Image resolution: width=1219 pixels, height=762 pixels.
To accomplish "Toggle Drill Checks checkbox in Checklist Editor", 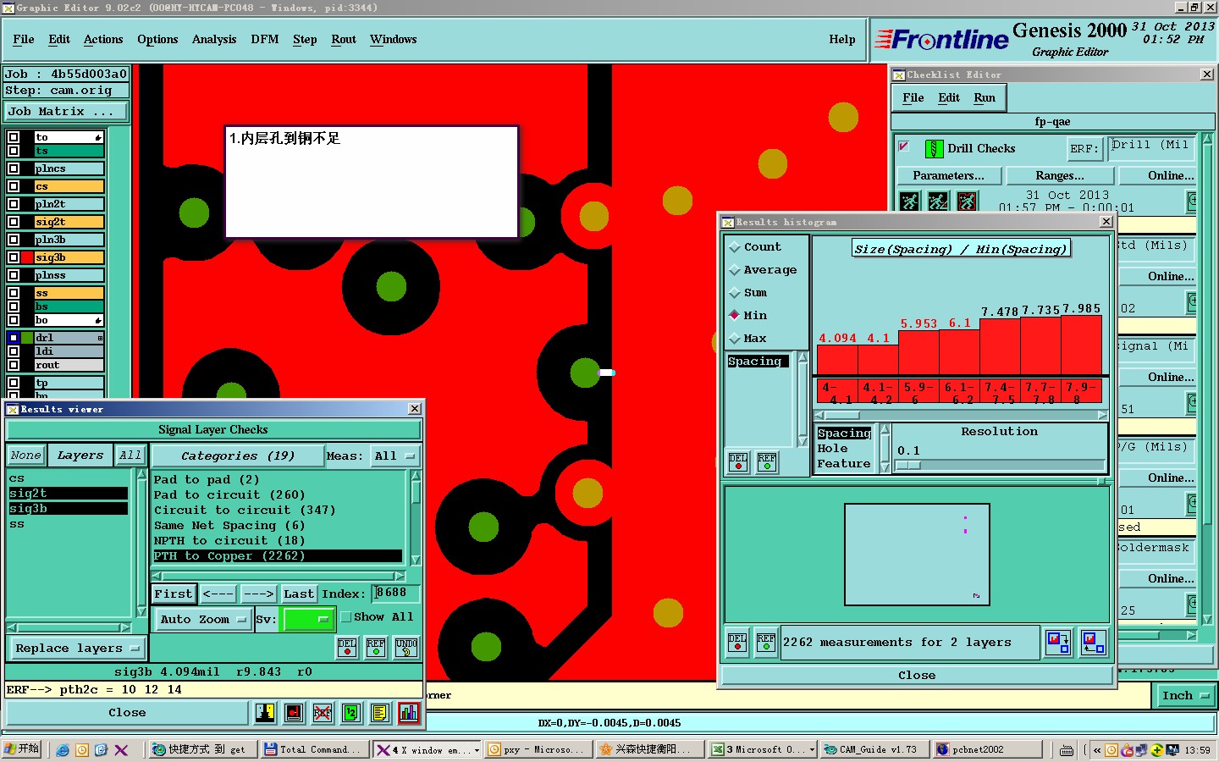I will coord(904,146).
